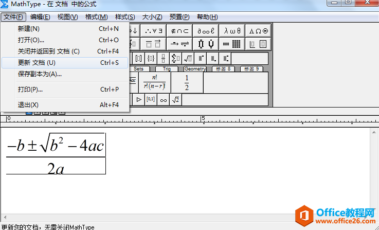Insert square bracket fence template
This screenshot has height=230, width=379.
(x=138, y=58)
